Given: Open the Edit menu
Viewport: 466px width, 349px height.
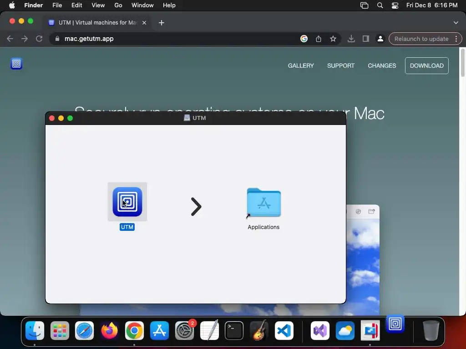Looking at the screenshot, I should point(76,5).
